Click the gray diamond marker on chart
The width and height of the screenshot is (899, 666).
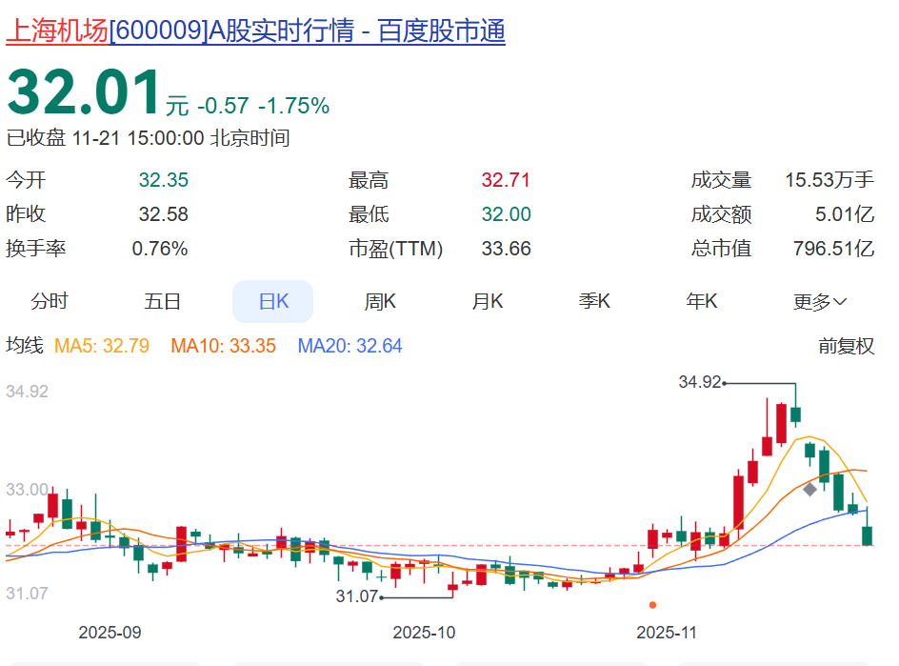[x=809, y=490]
